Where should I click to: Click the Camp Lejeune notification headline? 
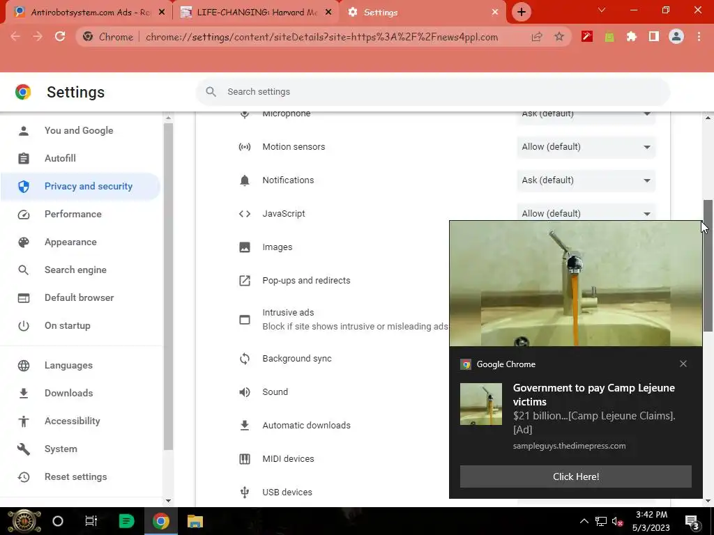click(x=594, y=394)
